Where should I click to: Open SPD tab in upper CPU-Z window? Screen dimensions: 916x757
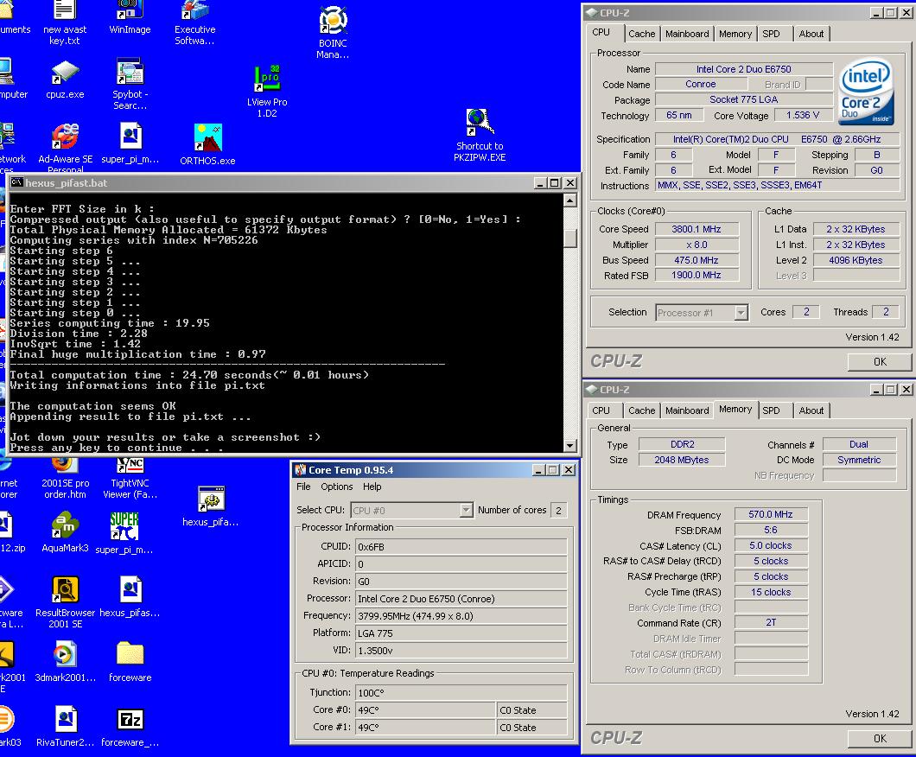(x=771, y=34)
